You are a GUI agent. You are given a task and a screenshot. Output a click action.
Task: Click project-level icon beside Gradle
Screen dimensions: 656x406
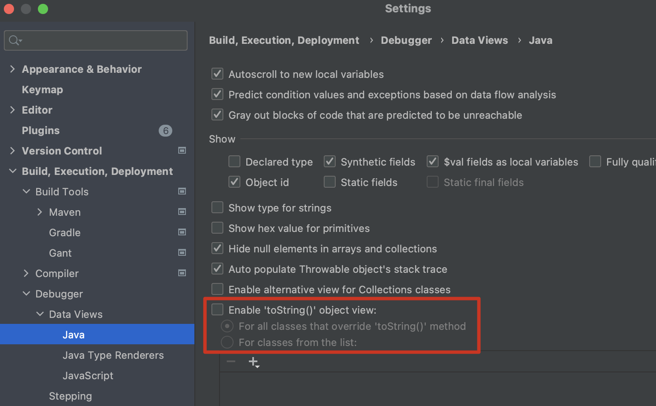point(182,232)
